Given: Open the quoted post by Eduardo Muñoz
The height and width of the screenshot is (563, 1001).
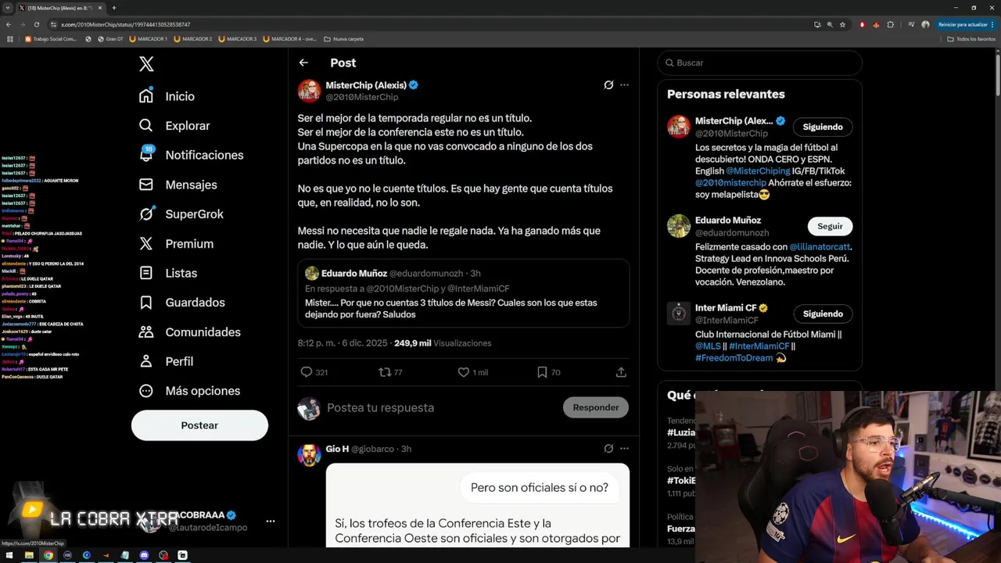Looking at the screenshot, I should [464, 293].
